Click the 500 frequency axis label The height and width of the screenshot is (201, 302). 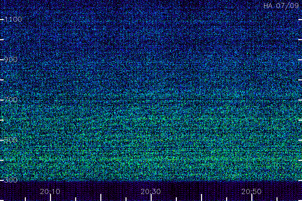click(x=11, y=140)
